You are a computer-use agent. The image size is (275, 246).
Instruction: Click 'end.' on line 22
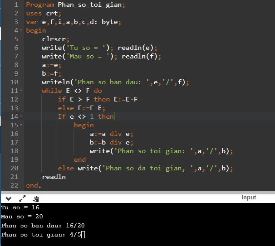coord(34,185)
